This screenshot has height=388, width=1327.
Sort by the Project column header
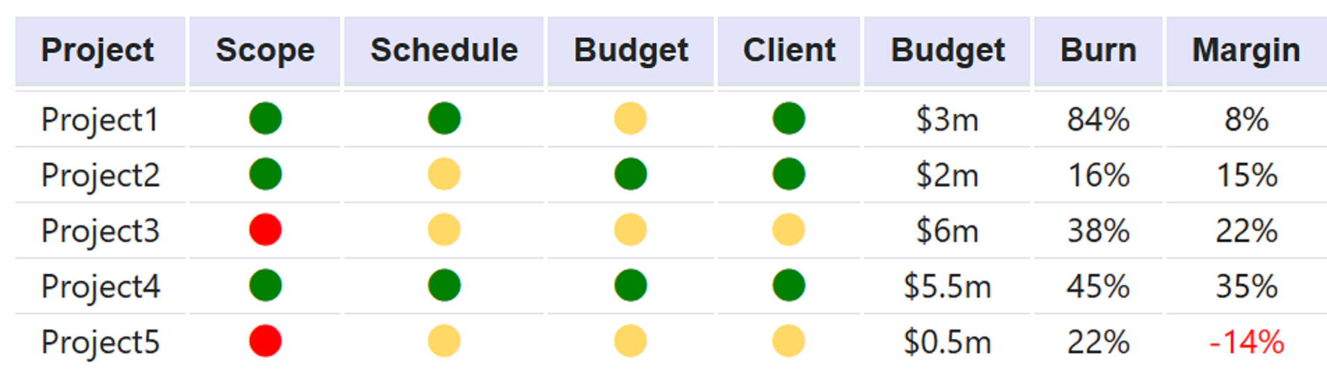tap(98, 51)
